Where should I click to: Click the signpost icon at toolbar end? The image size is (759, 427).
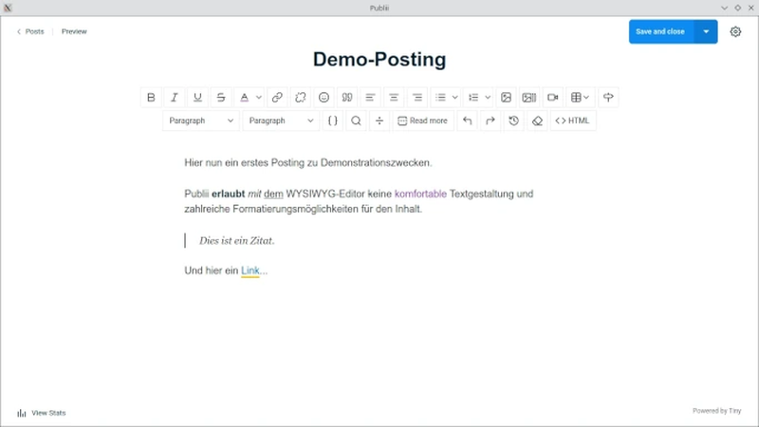click(608, 98)
